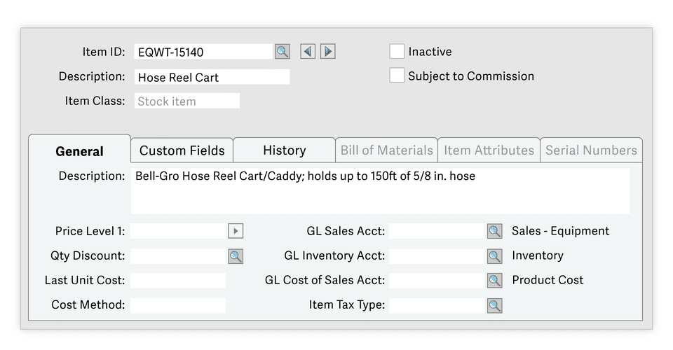Focus the Last Unit Cost field
The width and height of the screenshot is (673, 350).
coord(178,281)
